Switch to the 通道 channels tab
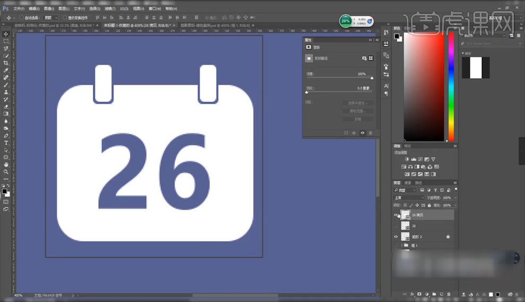The image size is (525, 302). [x=407, y=183]
